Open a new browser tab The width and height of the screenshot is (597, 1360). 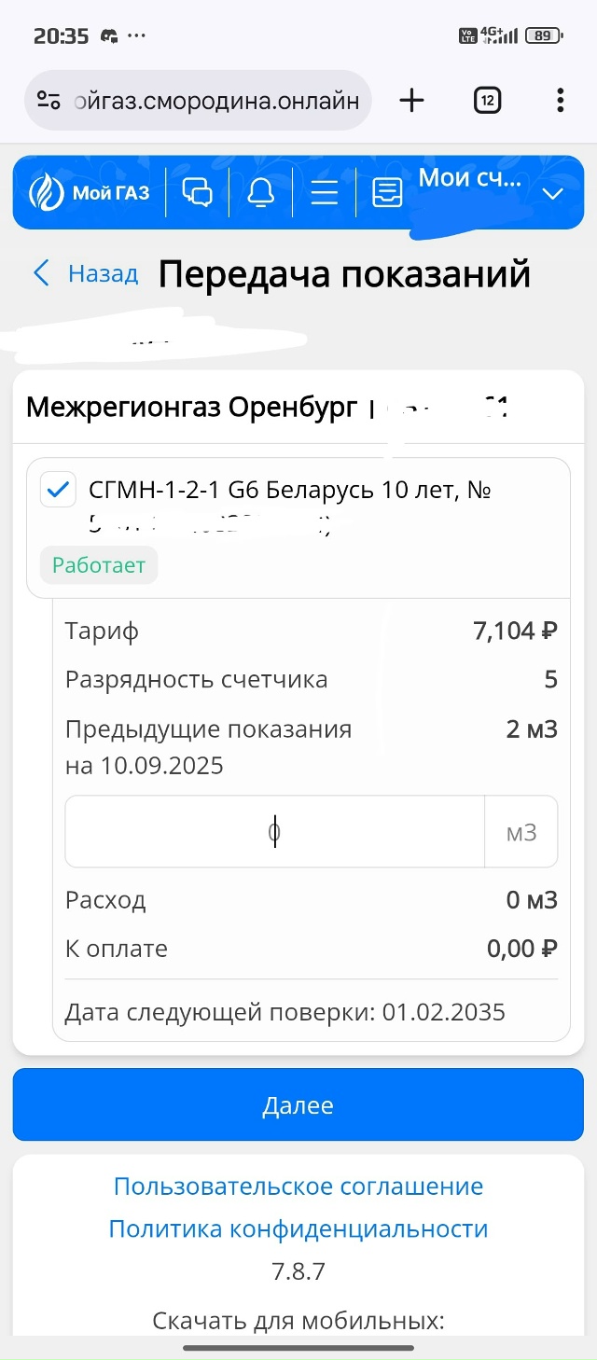(411, 101)
